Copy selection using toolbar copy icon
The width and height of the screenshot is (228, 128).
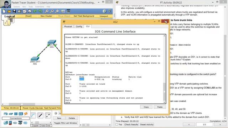click(25, 11)
